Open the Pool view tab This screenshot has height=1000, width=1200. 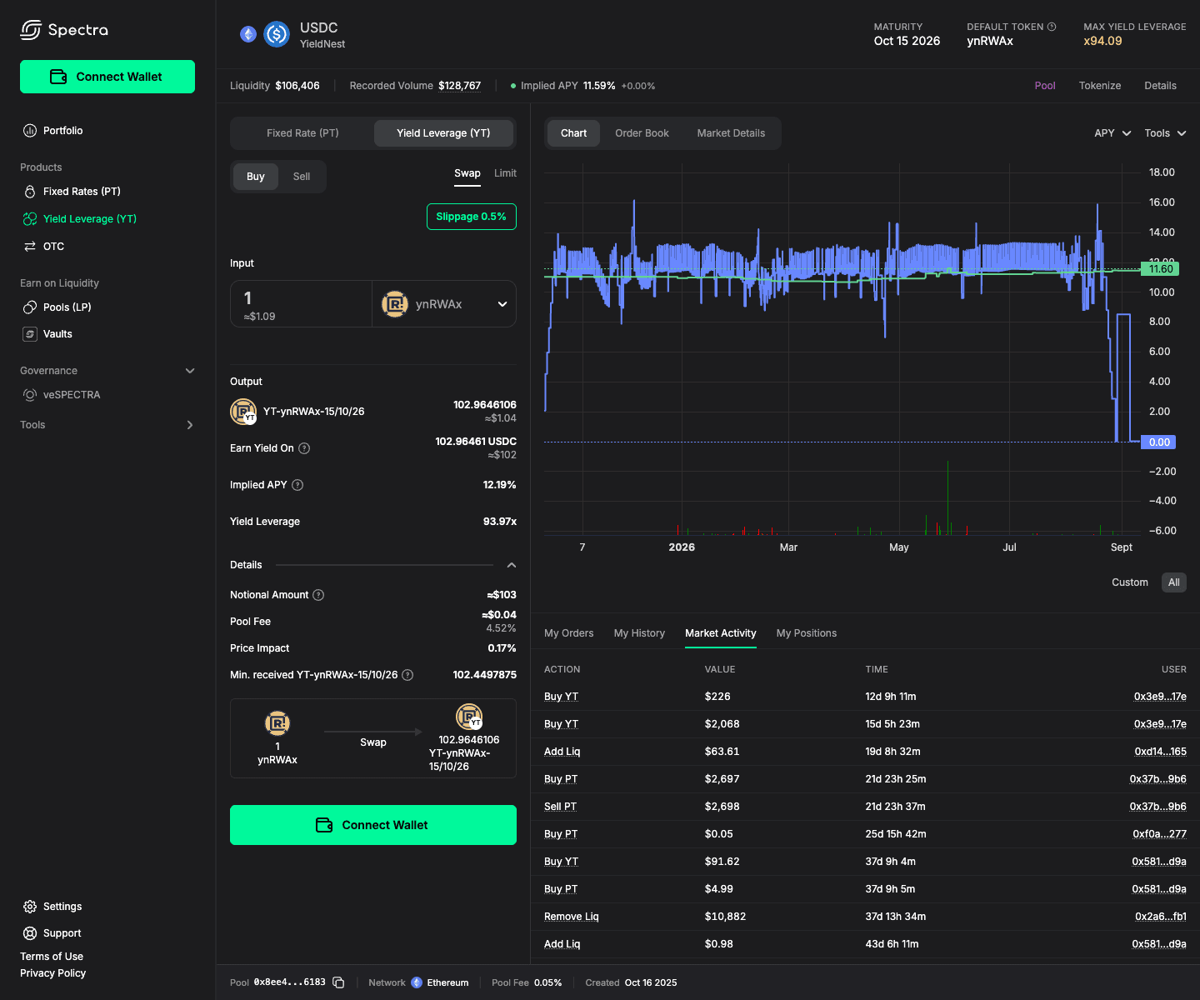click(x=1045, y=86)
